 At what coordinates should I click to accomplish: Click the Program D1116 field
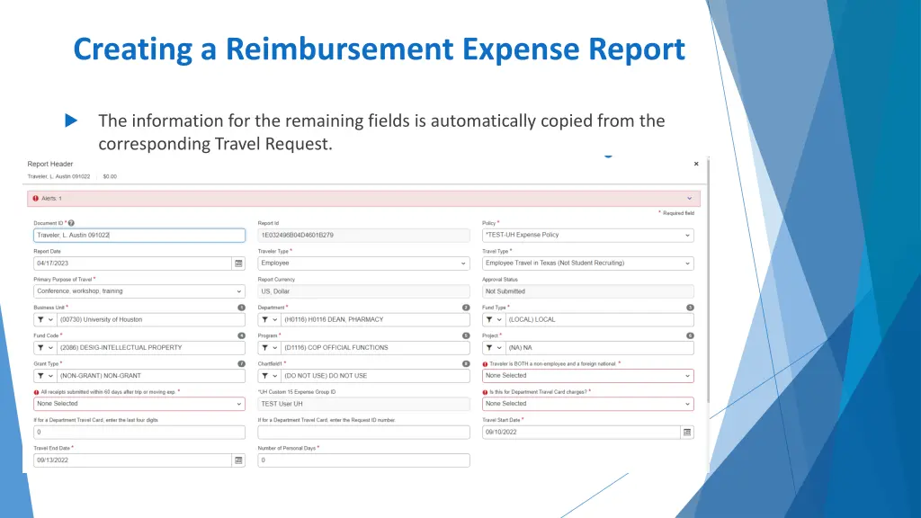(x=375, y=348)
